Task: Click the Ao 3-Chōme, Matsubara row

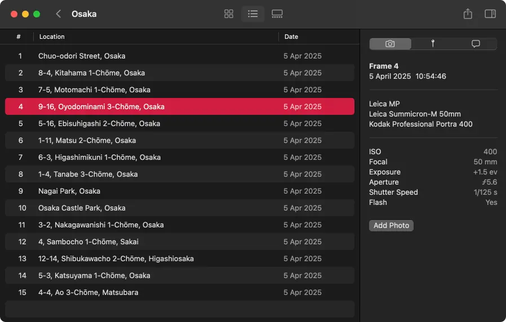Action: 88,292
